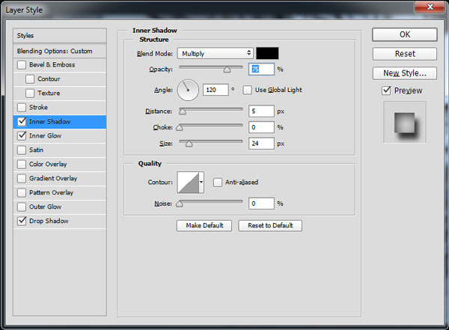This screenshot has height=330, width=449.
Task: Uncheck the Inner Shadow checkbox
Action: 22,121
